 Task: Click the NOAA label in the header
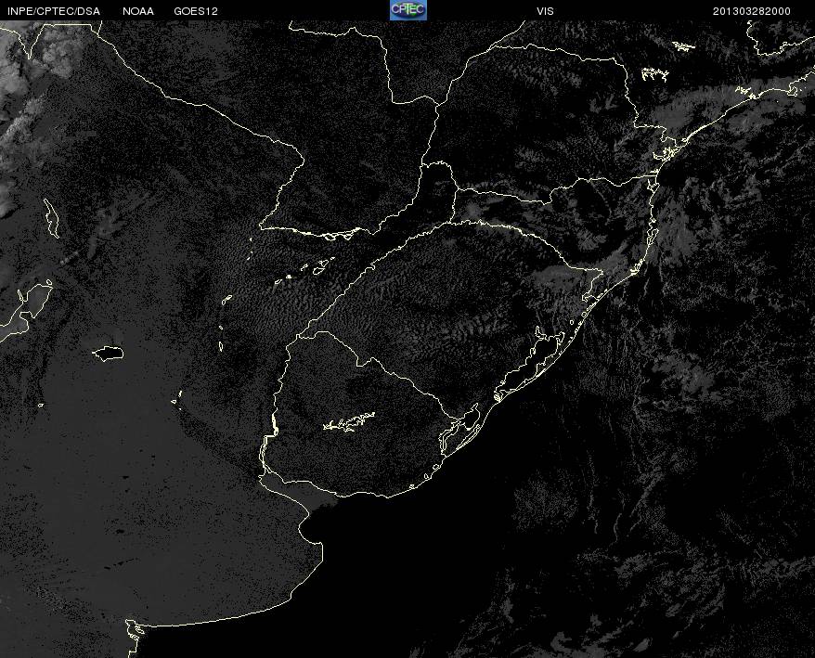pyautogui.click(x=138, y=11)
